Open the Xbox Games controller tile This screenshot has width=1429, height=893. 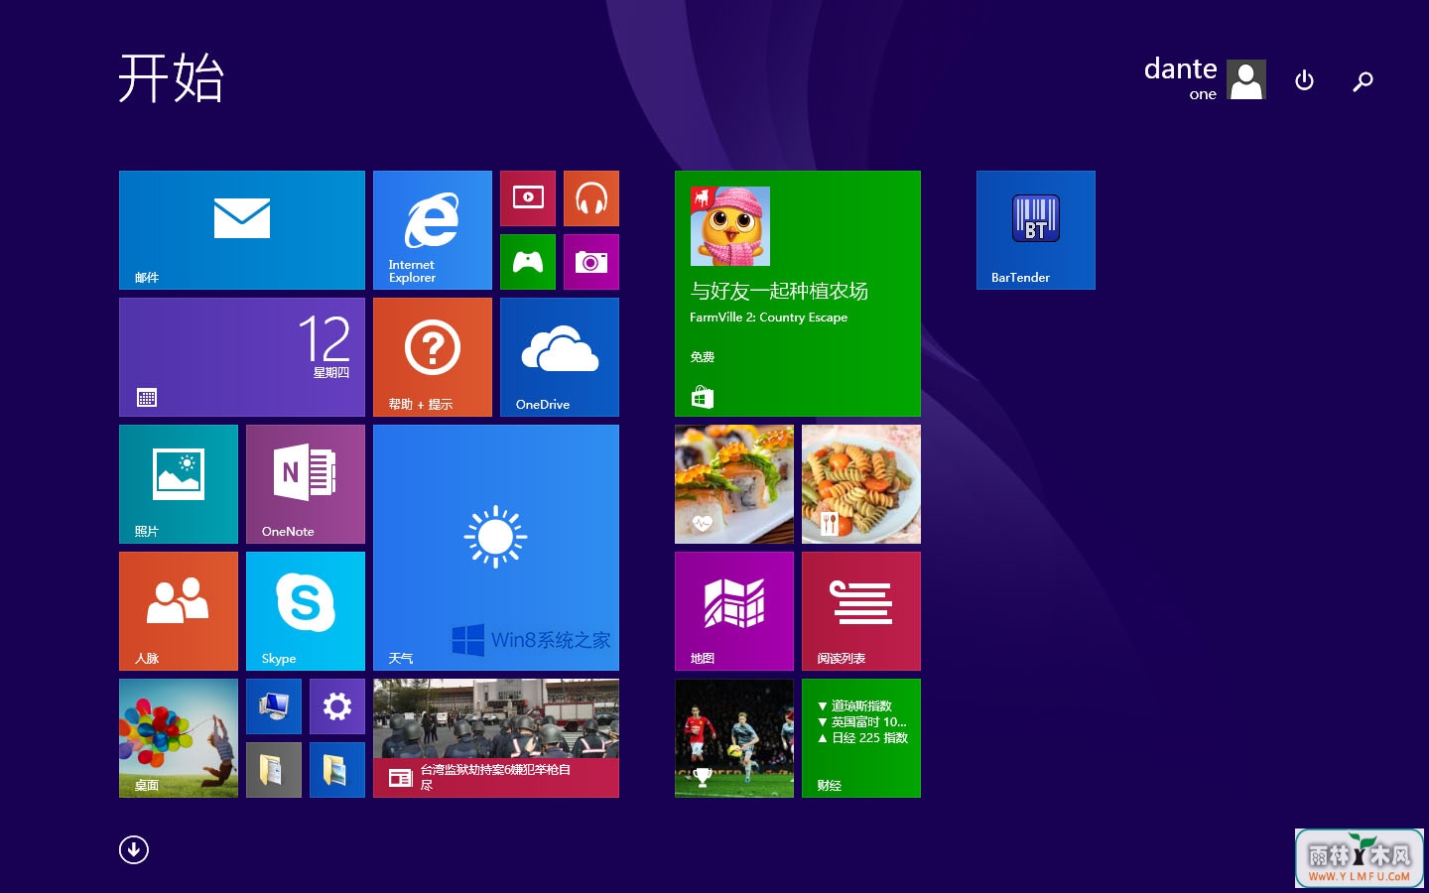pyautogui.click(x=528, y=262)
